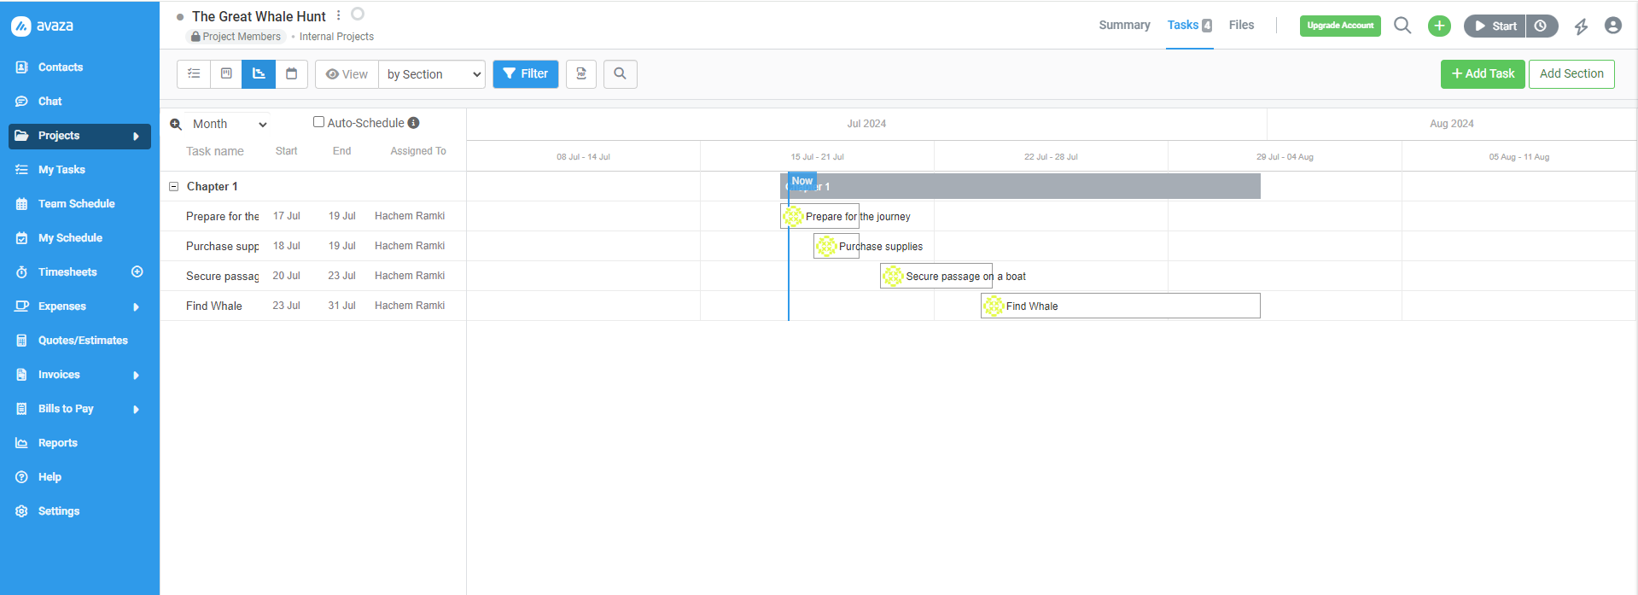
Task: Open the lightning bolt notifications icon
Action: coord(1581,26)
